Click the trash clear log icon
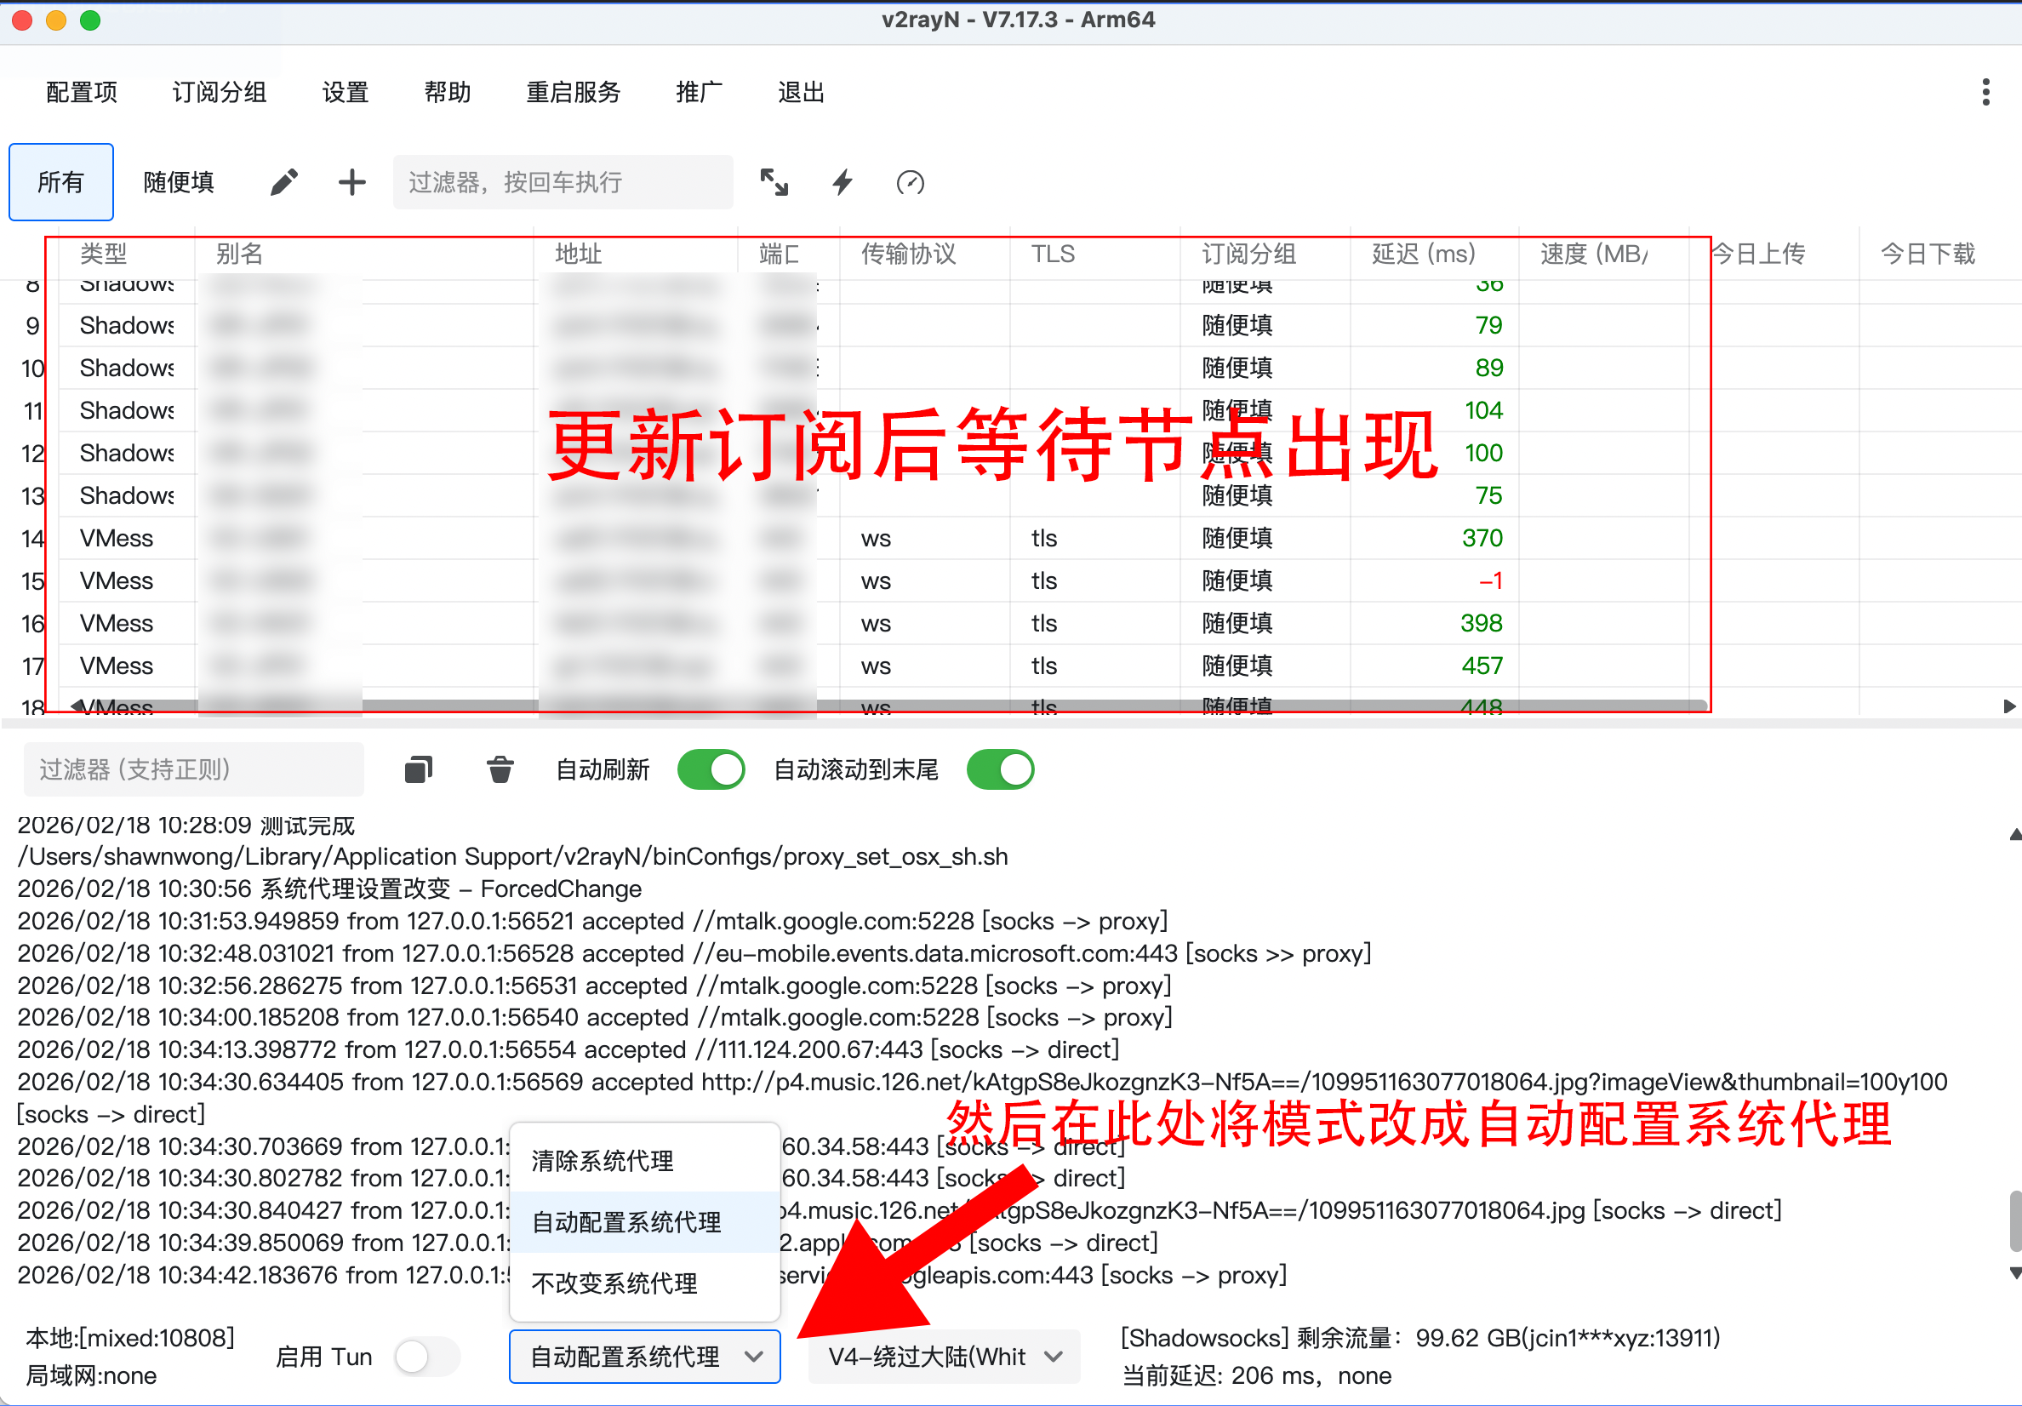Image resolution: width=2022 pixels, height=1406 pixels. point(500,769)
